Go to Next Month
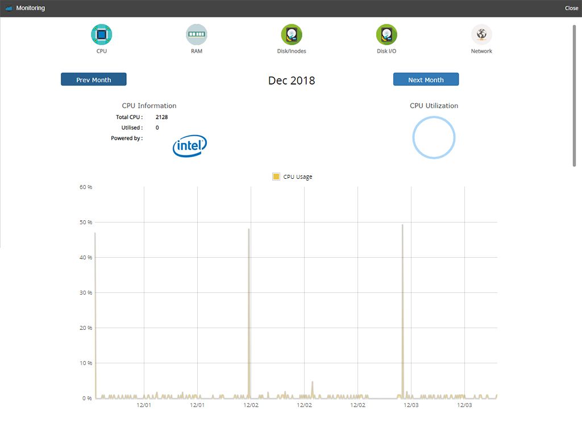This screenshot has width=582, height=436. click(426, 79)
